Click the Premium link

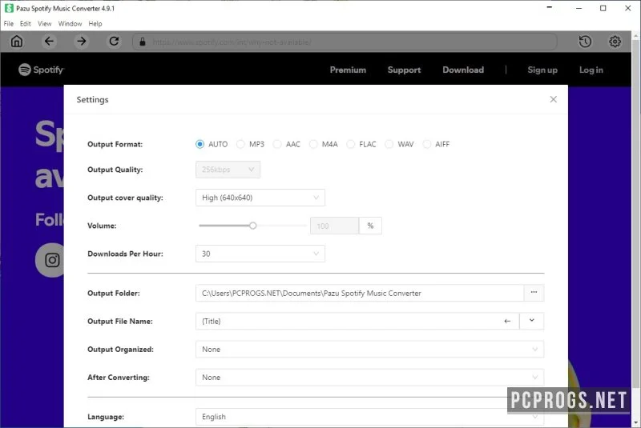click(348, 70)
